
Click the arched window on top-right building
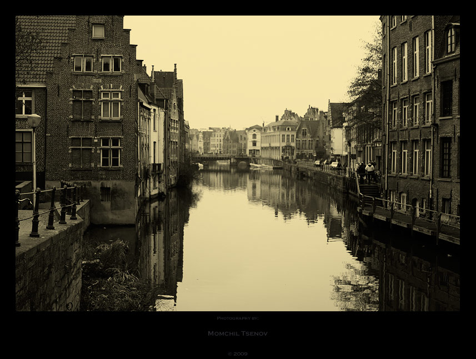(x=450, y=41)
